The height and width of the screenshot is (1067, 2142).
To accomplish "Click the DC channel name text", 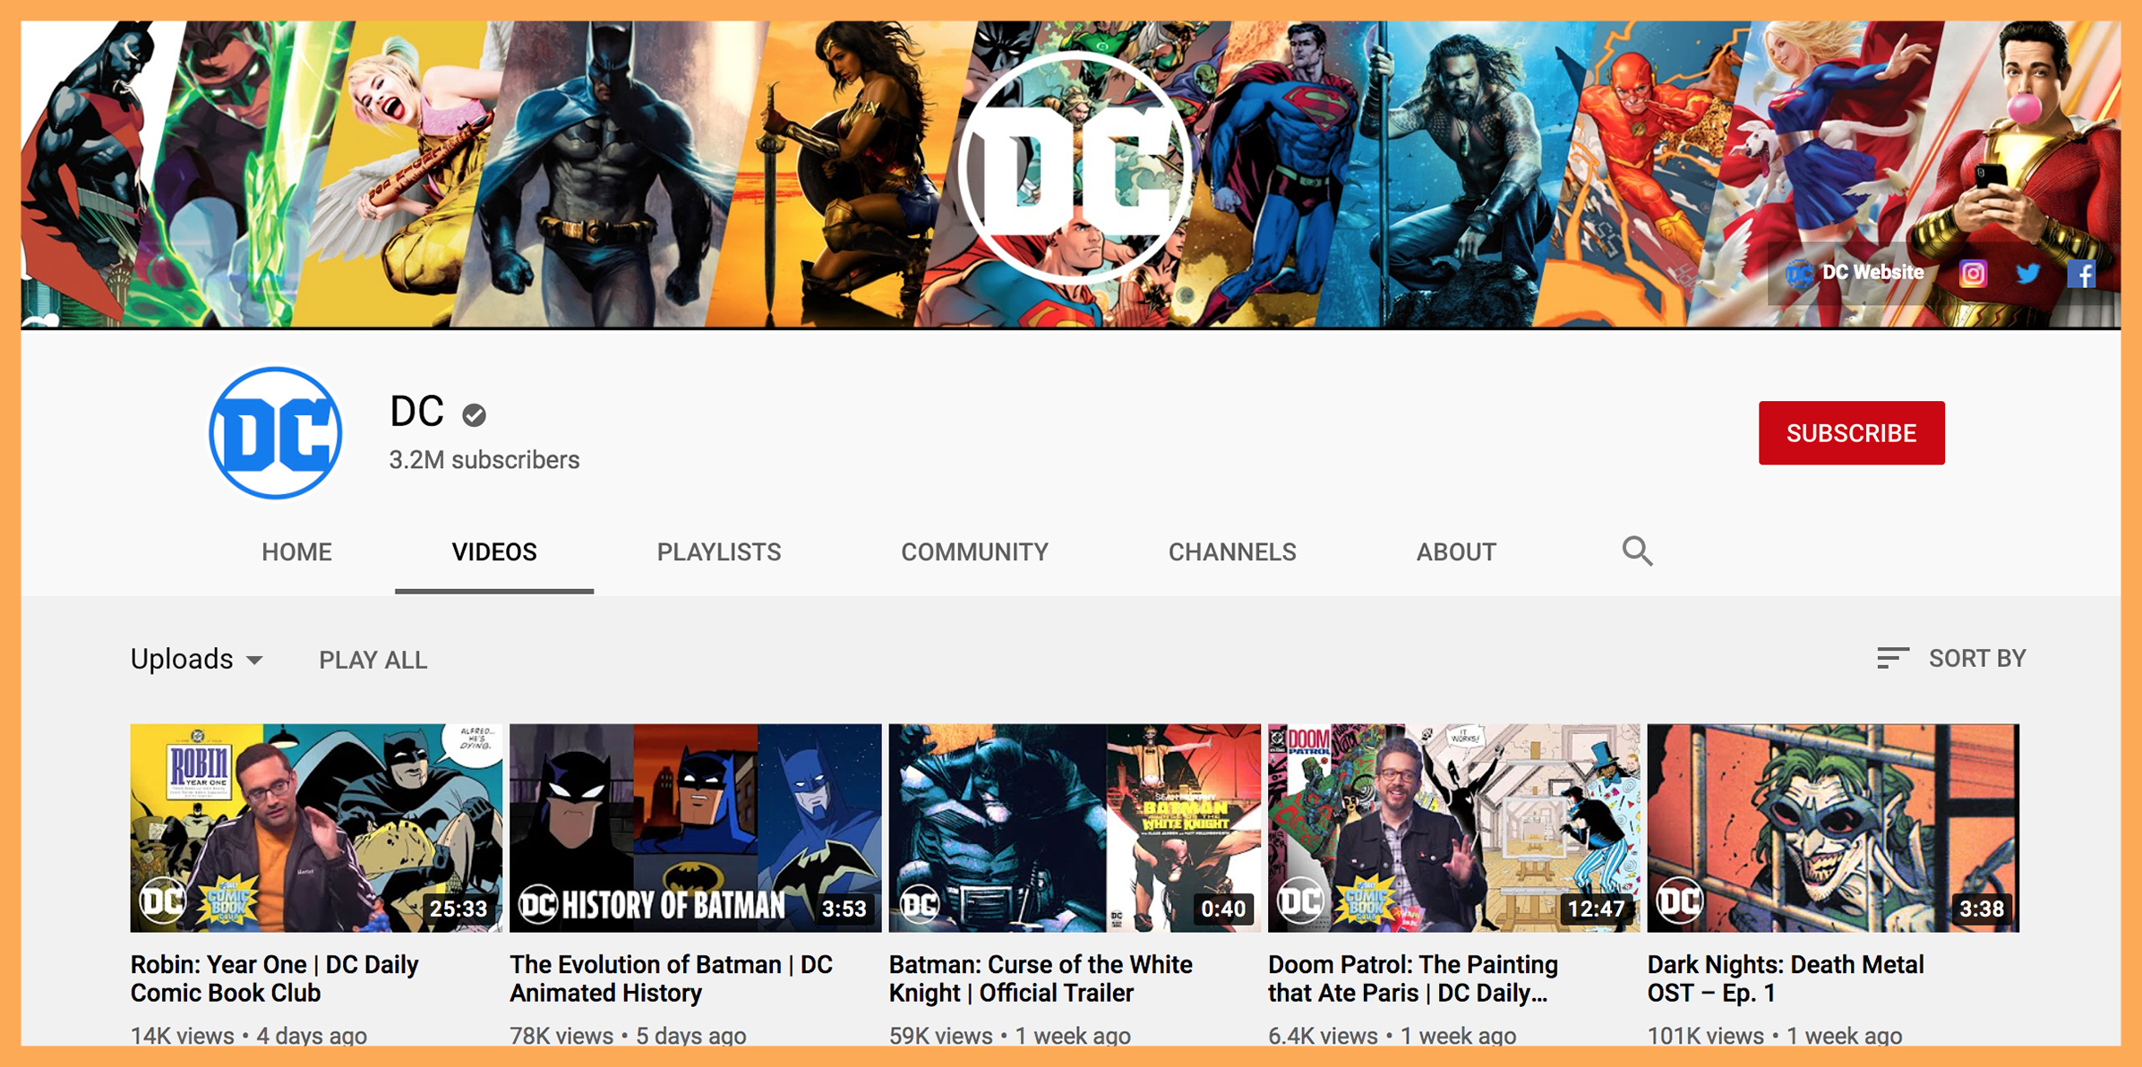I will [416, 412].
